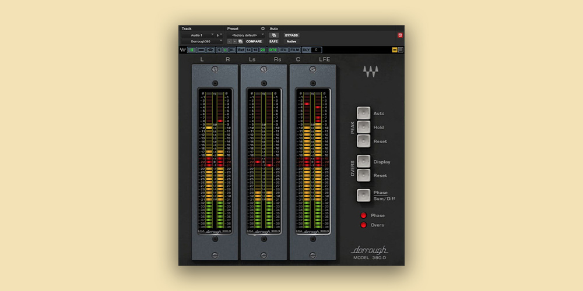Click the C LFE meter display
This screenshot has height=291, width=583.
(x=312, y=161)
